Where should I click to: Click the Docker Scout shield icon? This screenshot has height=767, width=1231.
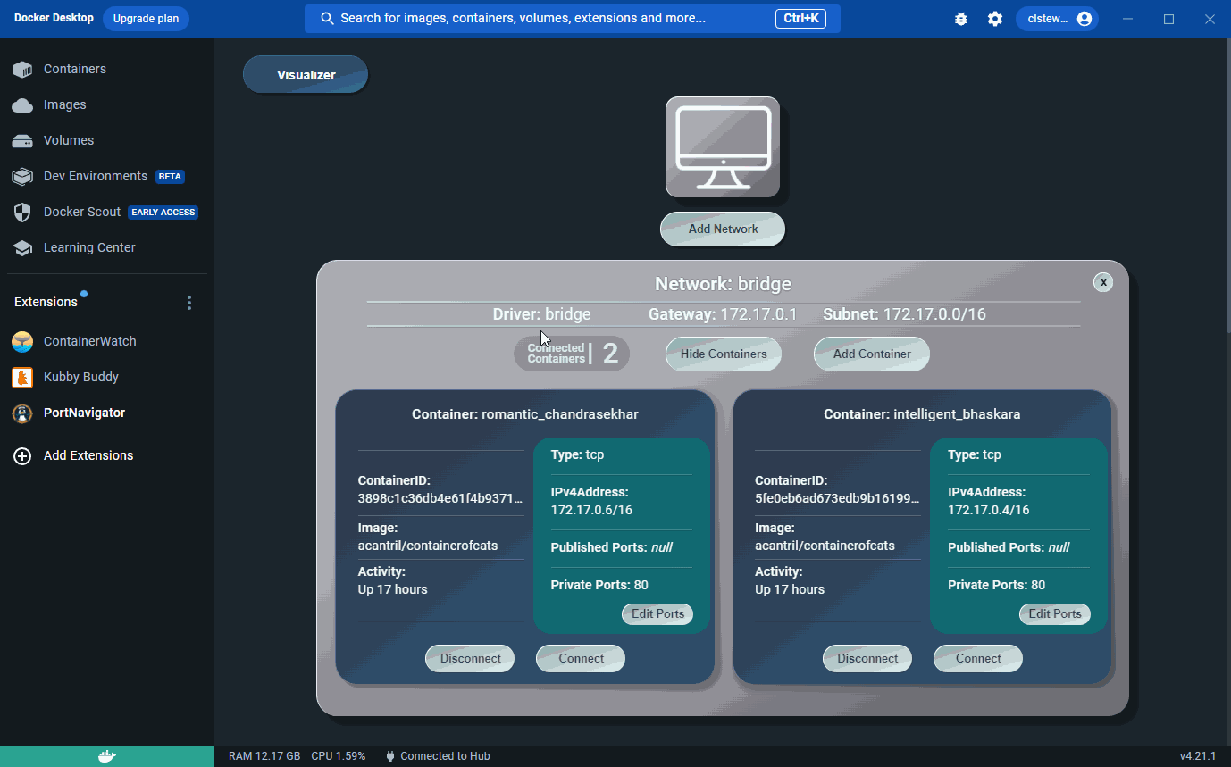click(23, 213)
